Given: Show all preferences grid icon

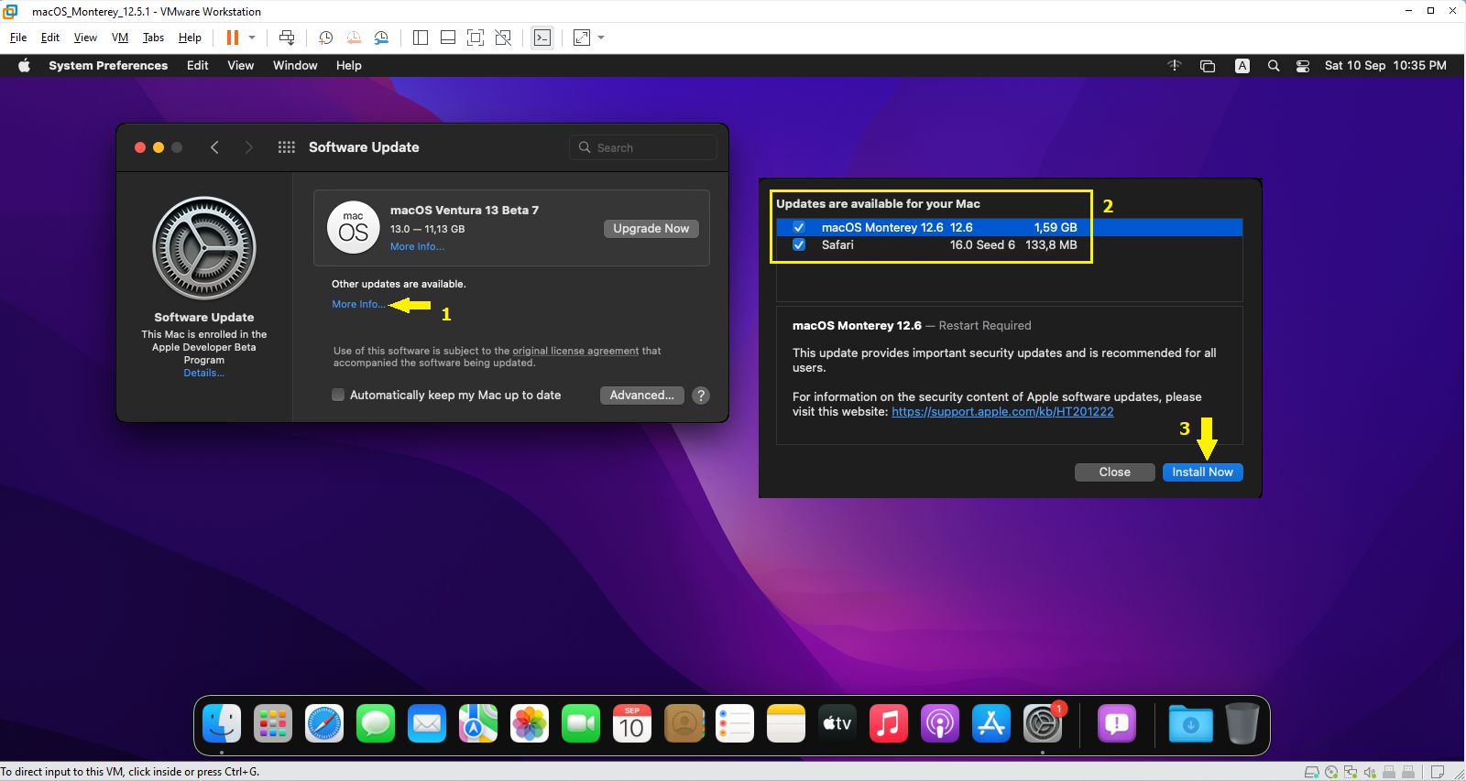Looking at the screenshot, I should click(x=287, y=147).
